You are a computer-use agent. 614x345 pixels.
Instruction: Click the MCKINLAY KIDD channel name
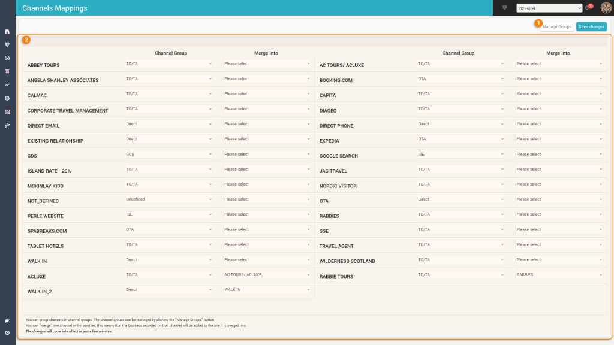click(46, 186)
